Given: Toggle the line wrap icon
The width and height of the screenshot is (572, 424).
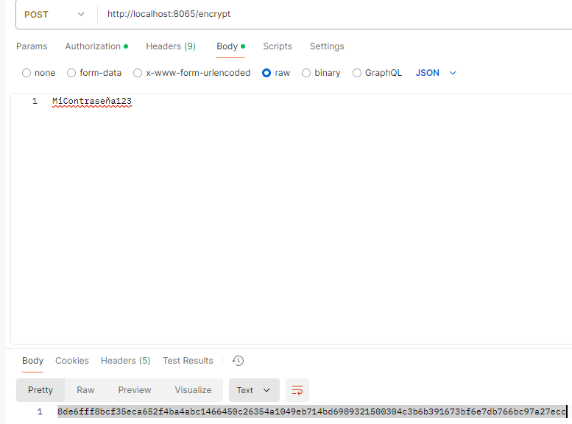Looking at the screenshot, I should 297,390.
